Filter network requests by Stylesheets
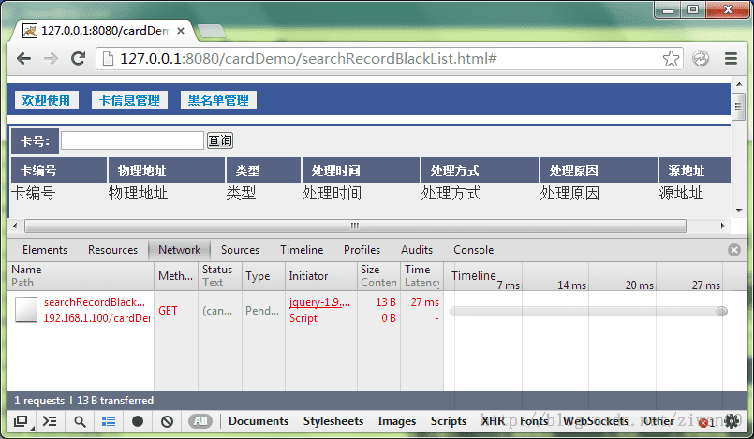Screen dimensions: 754x439 pyautogui.click(x=333, y=421)
